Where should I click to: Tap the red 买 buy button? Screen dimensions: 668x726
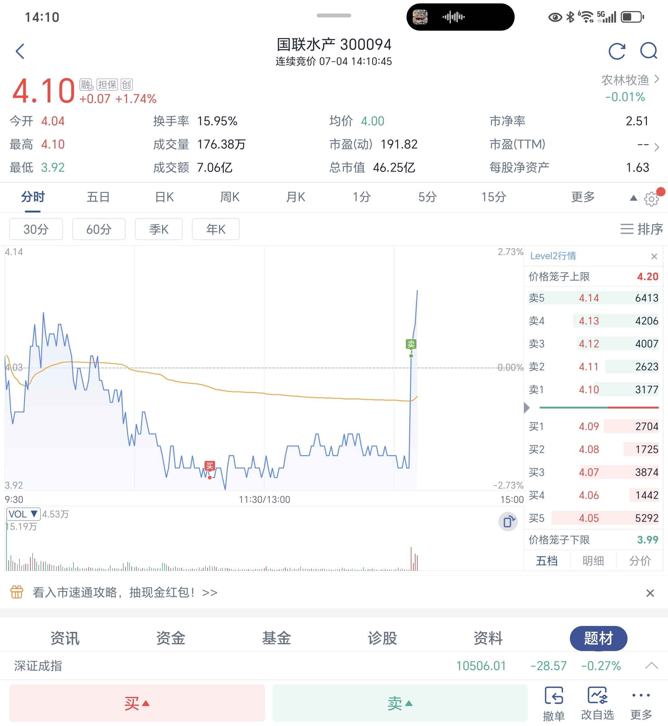click(x=137, y=703)
